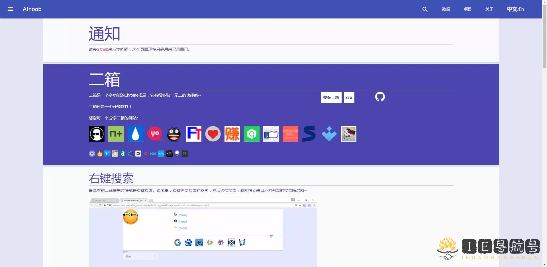Follow the red Github feedback link
This screenshot has height=267, width=547.
tap(102, 49)
